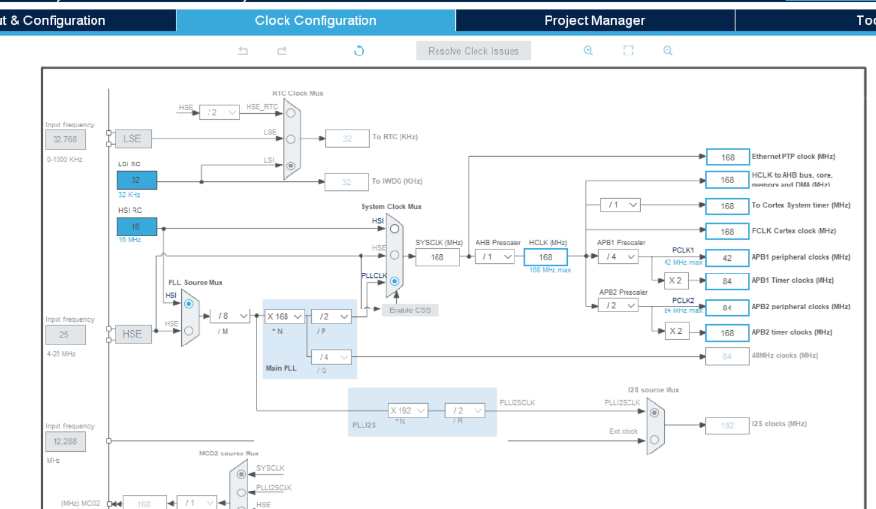Open main PLL /P divider dropdown

click(x=330, y=317)
